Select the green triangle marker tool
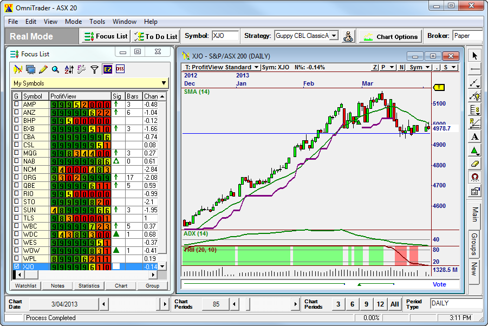This screenshot has width=488, height=326. [x=474, y=151]
